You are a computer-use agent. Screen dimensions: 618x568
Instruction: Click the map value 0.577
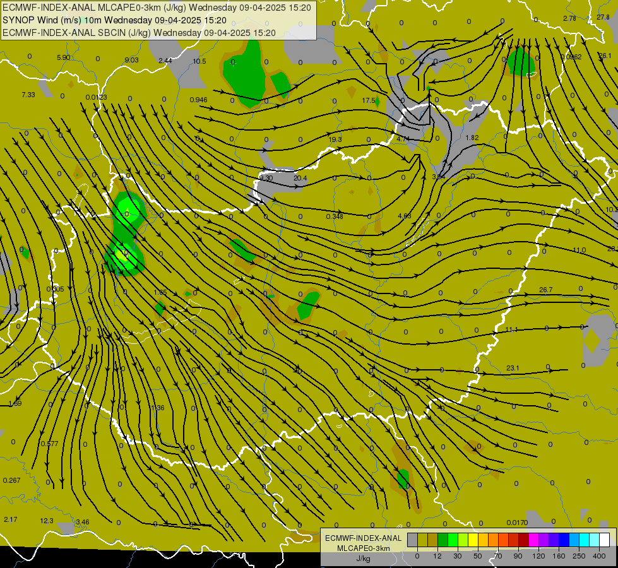tap(50, 444)
